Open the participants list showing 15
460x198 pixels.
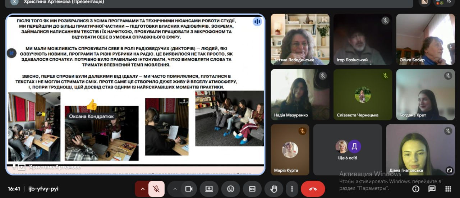pyautogui.click(x=444, y=2)
